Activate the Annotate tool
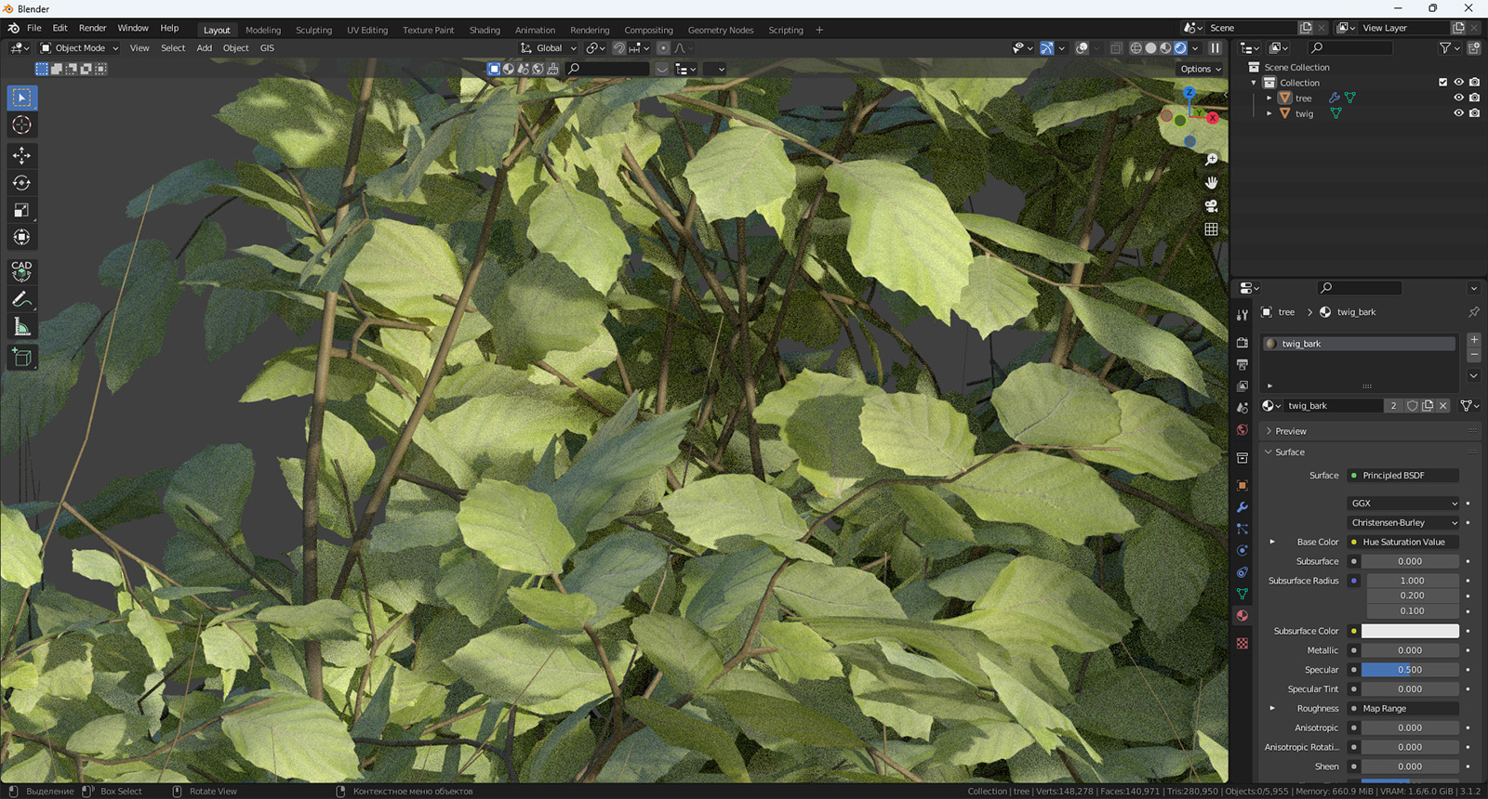This screenshot has width=1488, height=799. pos(21,299)
